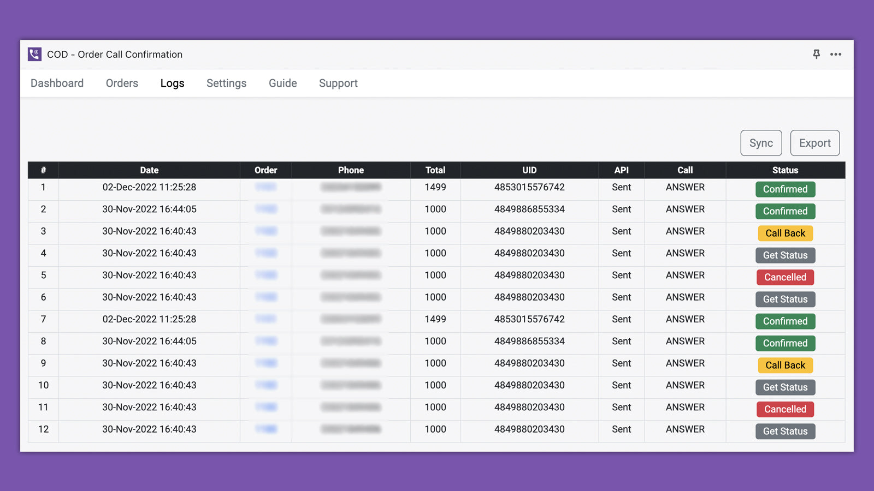The width and height of the screenshot is (874, 491).
Task: Open the three-dot overflow menu
Action: pyautogui.click(x=836, y=54)
